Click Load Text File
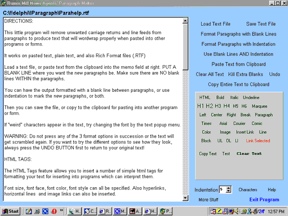 point(216,24)
